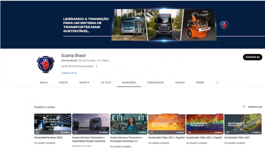This screenshot has width=265, height=148.
Task: Open the COMUNIDADE tab
Action: pyautogui.click(x=155, y=82)
